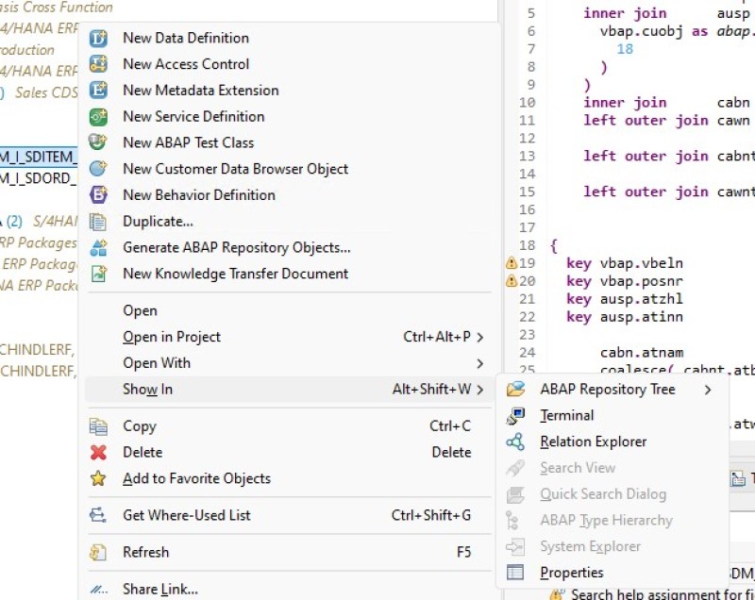Open Terminal from the Show In submenu

[x=566, y=415]
